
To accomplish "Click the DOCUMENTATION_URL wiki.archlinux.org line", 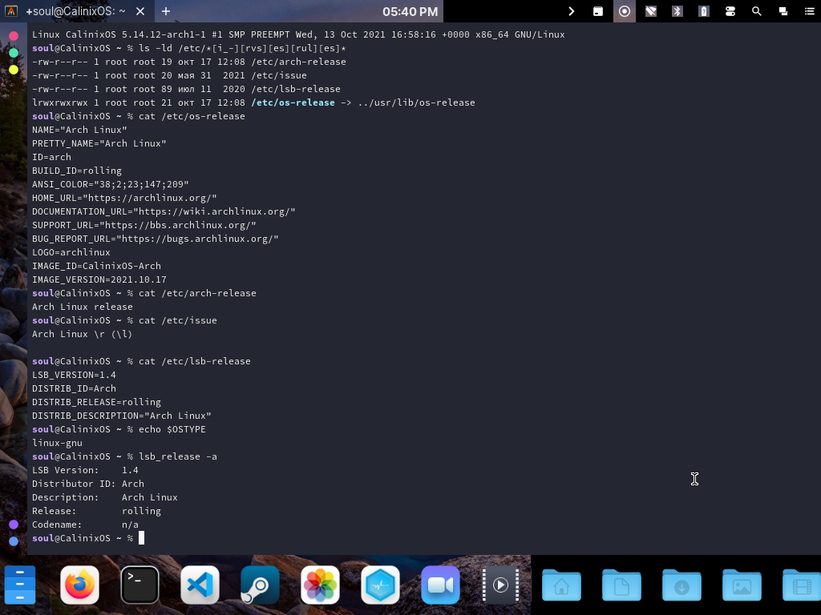I will pos(164,211).
